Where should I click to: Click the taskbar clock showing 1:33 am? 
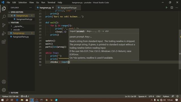click(170, 100)
